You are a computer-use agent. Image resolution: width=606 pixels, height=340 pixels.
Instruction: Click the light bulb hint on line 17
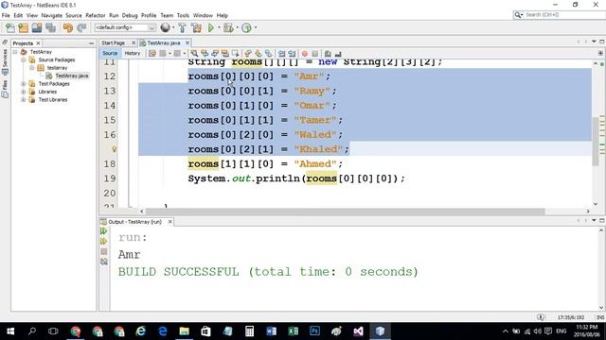(x=114, y=149)
